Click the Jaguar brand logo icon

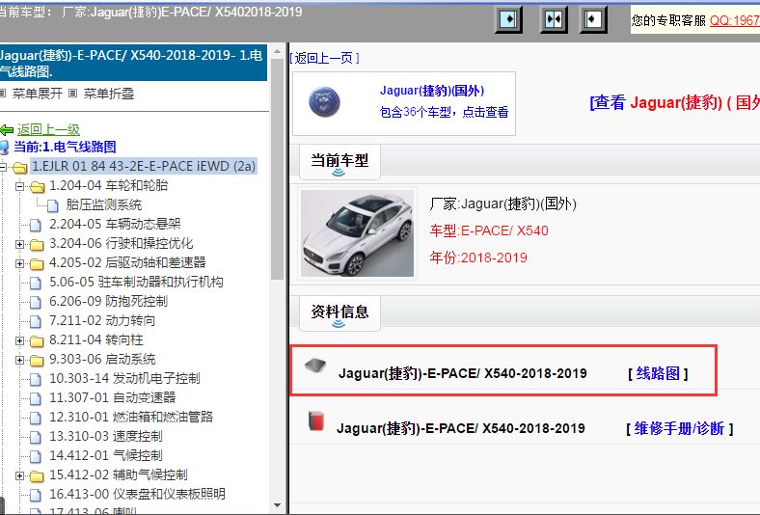point(324,101)
